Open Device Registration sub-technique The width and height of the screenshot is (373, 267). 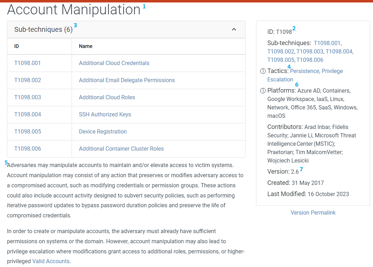103,132
